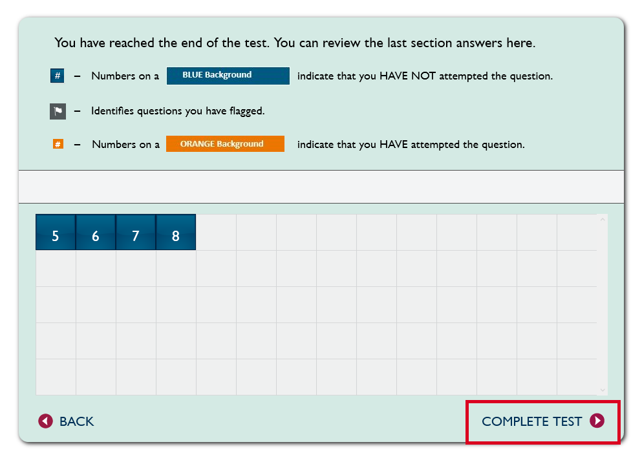
Task: Click the COMPLETE TEST label
Action: pos(531,421)
